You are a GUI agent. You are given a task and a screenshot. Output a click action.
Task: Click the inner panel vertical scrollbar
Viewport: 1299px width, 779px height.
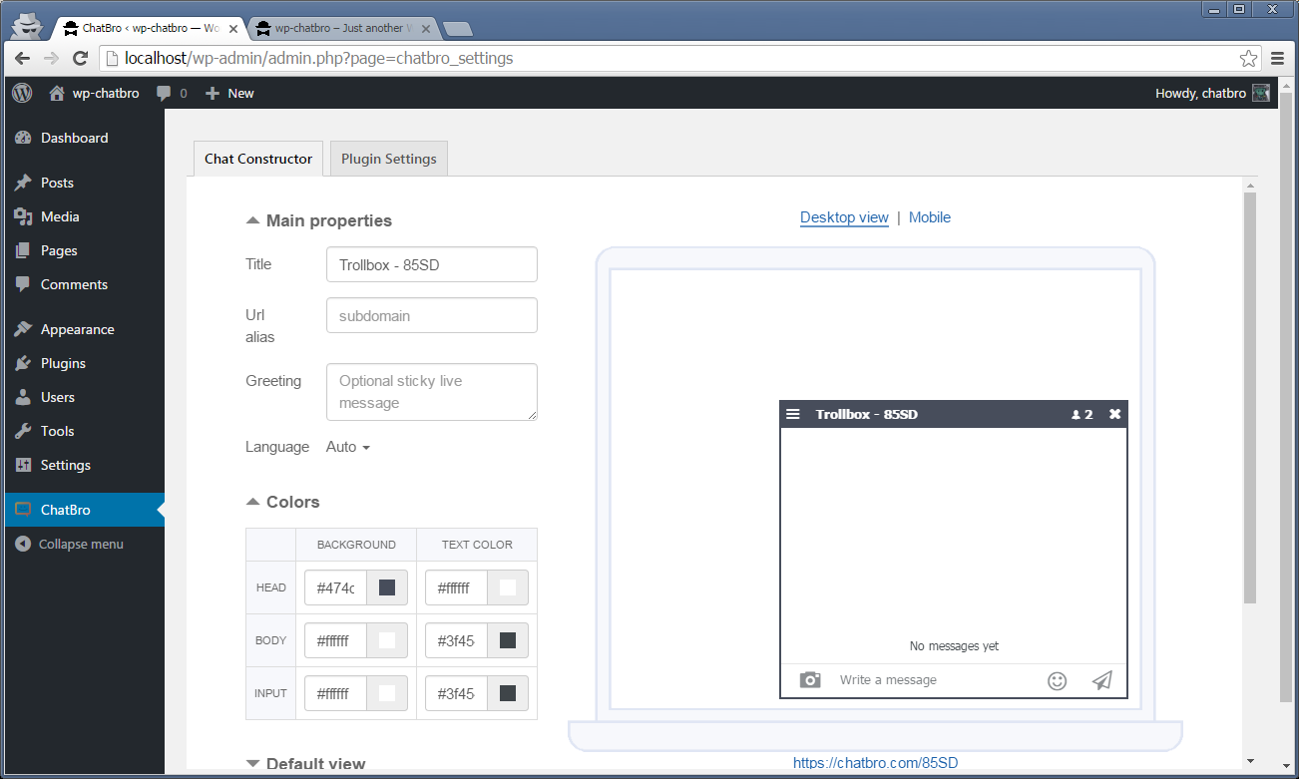coord(1250,398)
